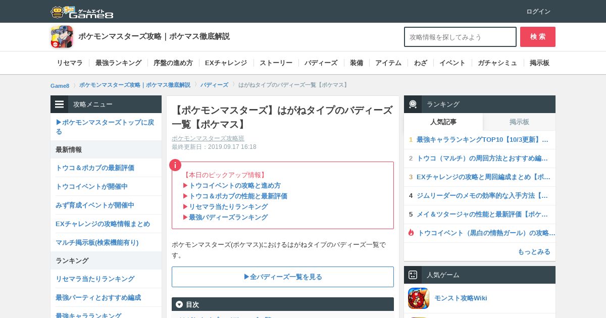Click the medal icon beside ランキング header
Image resolution: width=606 pixels, height=318 pixels.
pos(413,104)
